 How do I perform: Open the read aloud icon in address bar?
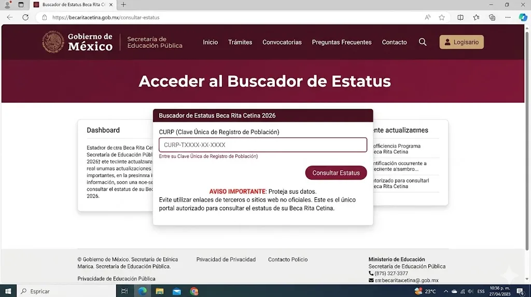click(x=428, y=17)
